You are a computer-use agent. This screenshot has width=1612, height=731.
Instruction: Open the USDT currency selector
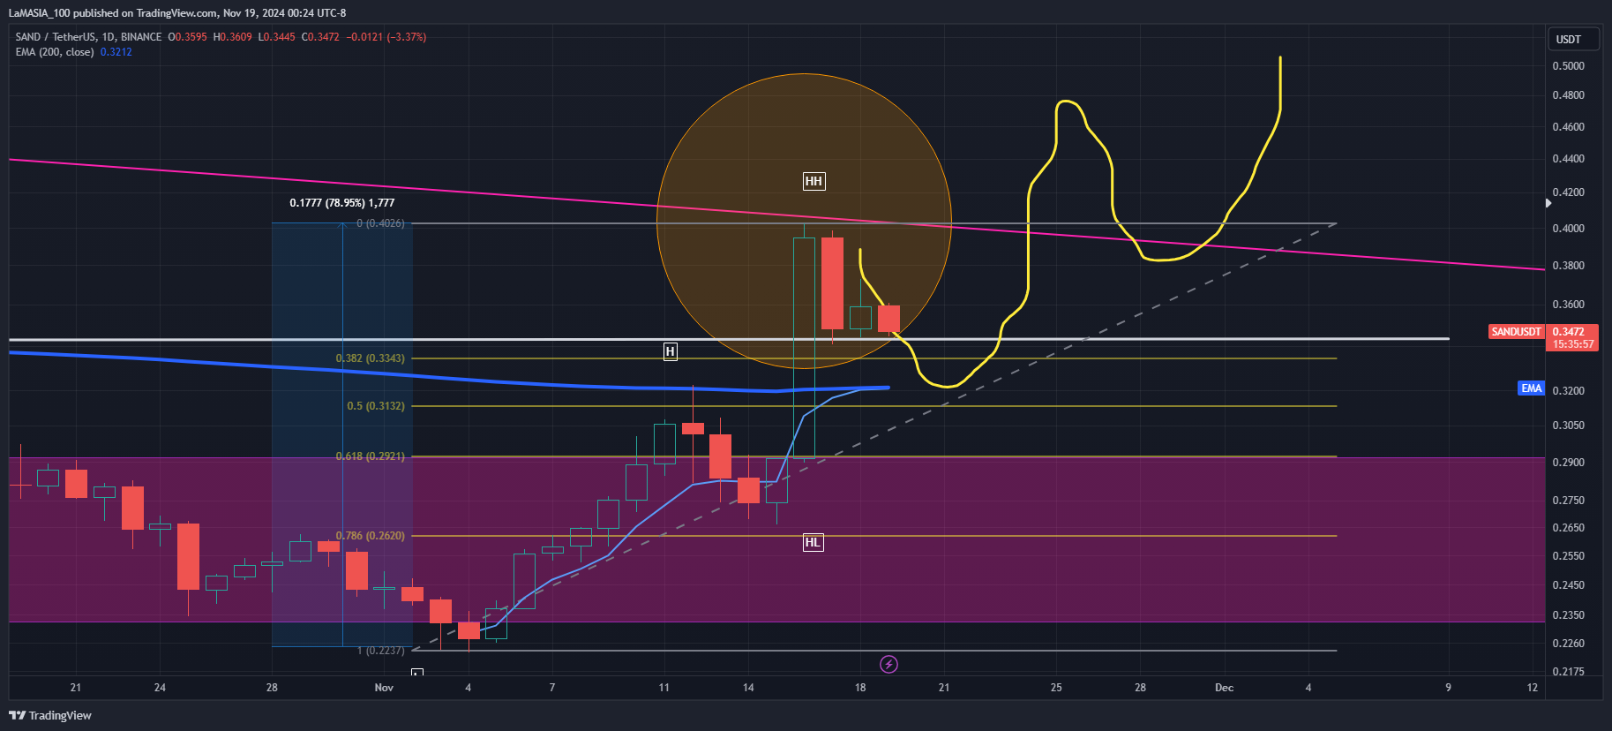coord(1572,39)
